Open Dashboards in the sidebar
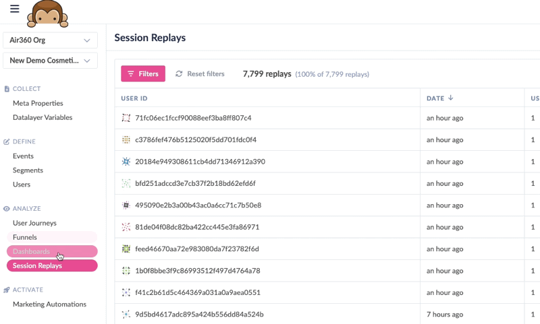The image size is (540, 324). pos(52,251)
